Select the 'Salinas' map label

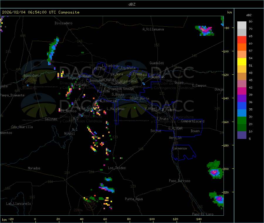(51, 119)
